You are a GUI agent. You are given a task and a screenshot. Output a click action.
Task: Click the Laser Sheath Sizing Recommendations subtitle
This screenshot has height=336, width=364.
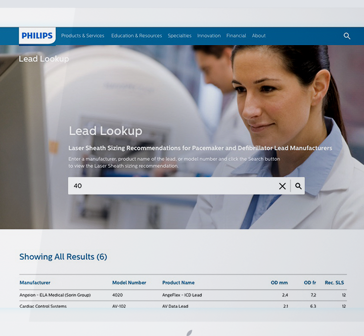point(200,148)
